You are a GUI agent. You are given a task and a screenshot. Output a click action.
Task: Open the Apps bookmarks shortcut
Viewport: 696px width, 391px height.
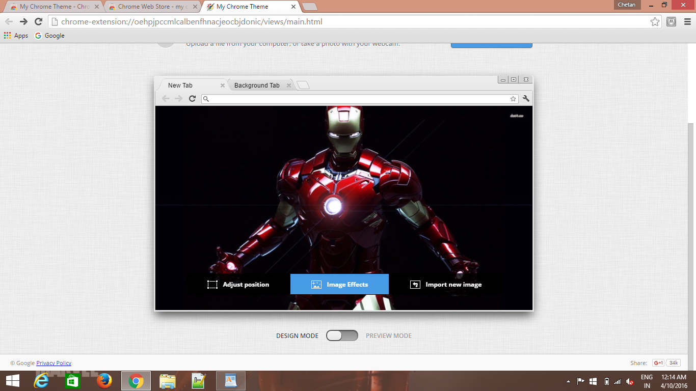coord(16,36)
